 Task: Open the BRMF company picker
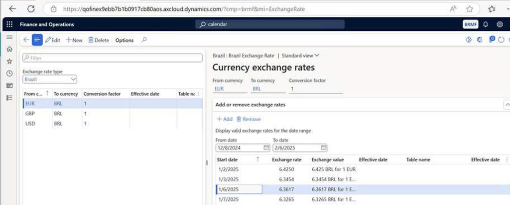[x=470, y=24]
